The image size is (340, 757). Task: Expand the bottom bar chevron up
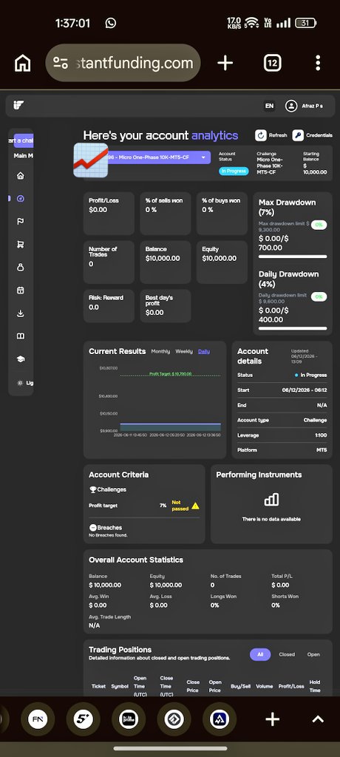point(318,719)
